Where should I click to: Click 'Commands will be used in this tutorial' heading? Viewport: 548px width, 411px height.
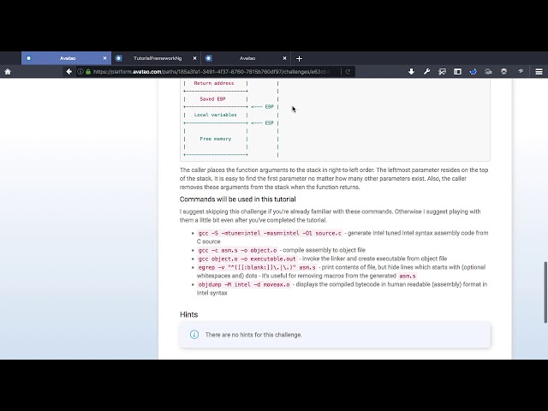pyautogui.click(x=238, y=200)
